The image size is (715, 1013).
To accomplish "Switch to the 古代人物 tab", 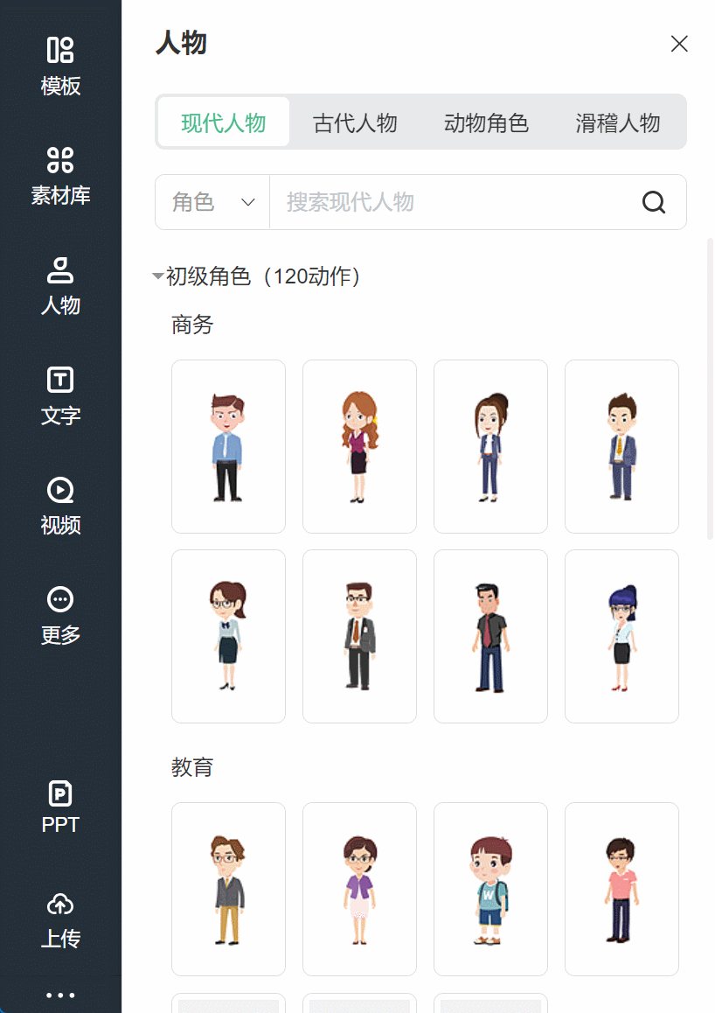I will [x=355, y=122].
